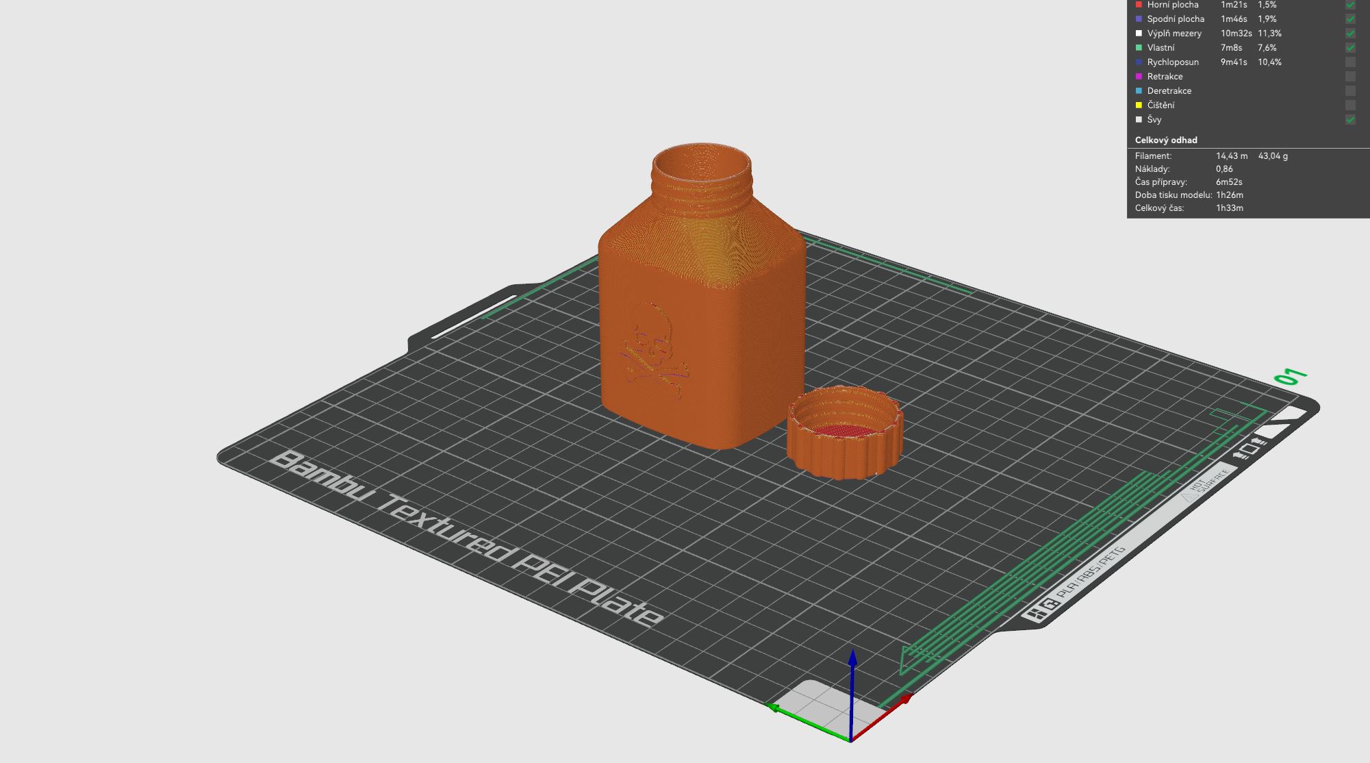Click the green Vlastní color swatch
This screenshot has height=763, width=1370.
tap(1139, 48)
